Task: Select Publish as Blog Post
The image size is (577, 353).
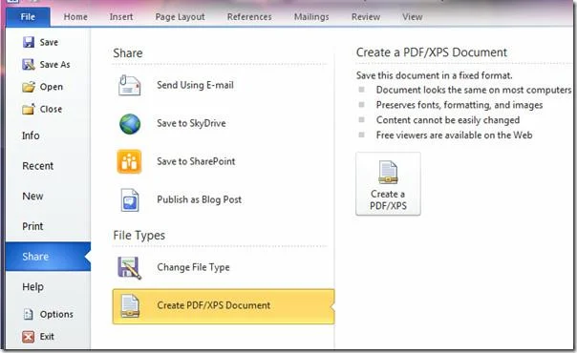Action: pos(223,199)
